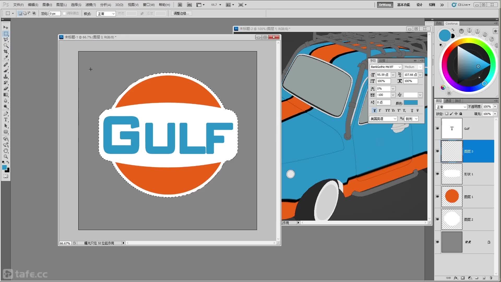501x282 pixels.
Task: Click 调整边缘... refine edge button
Action: click(181, 13)
